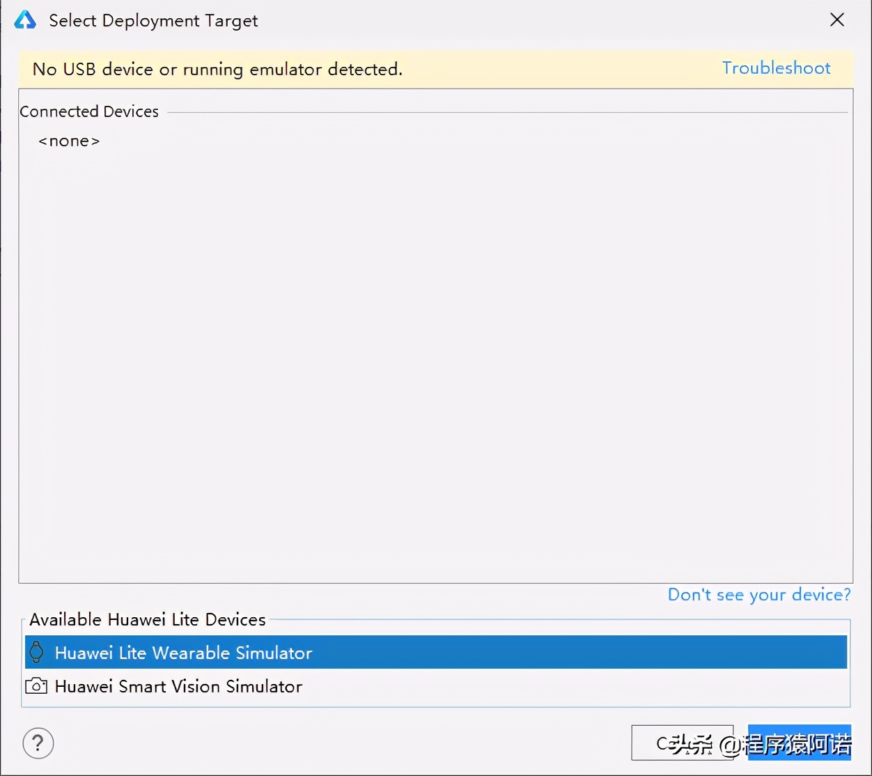Click the DevEco Studio logo icon

point(25,20)
